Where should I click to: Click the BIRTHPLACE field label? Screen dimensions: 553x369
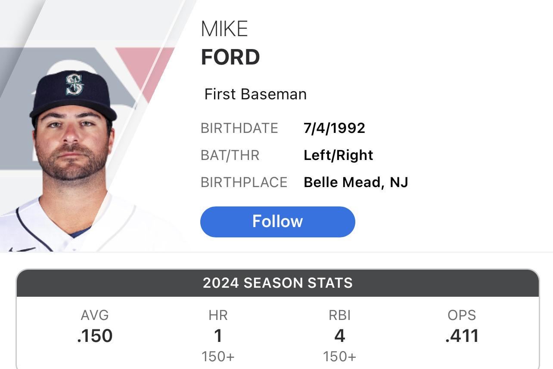(x=244, y=182)
